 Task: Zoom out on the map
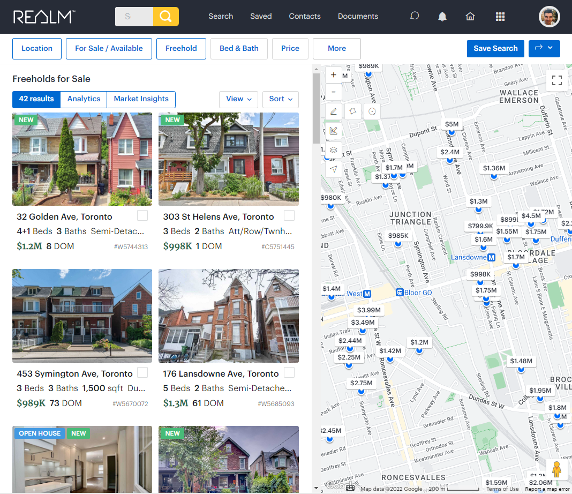[334, 92]
